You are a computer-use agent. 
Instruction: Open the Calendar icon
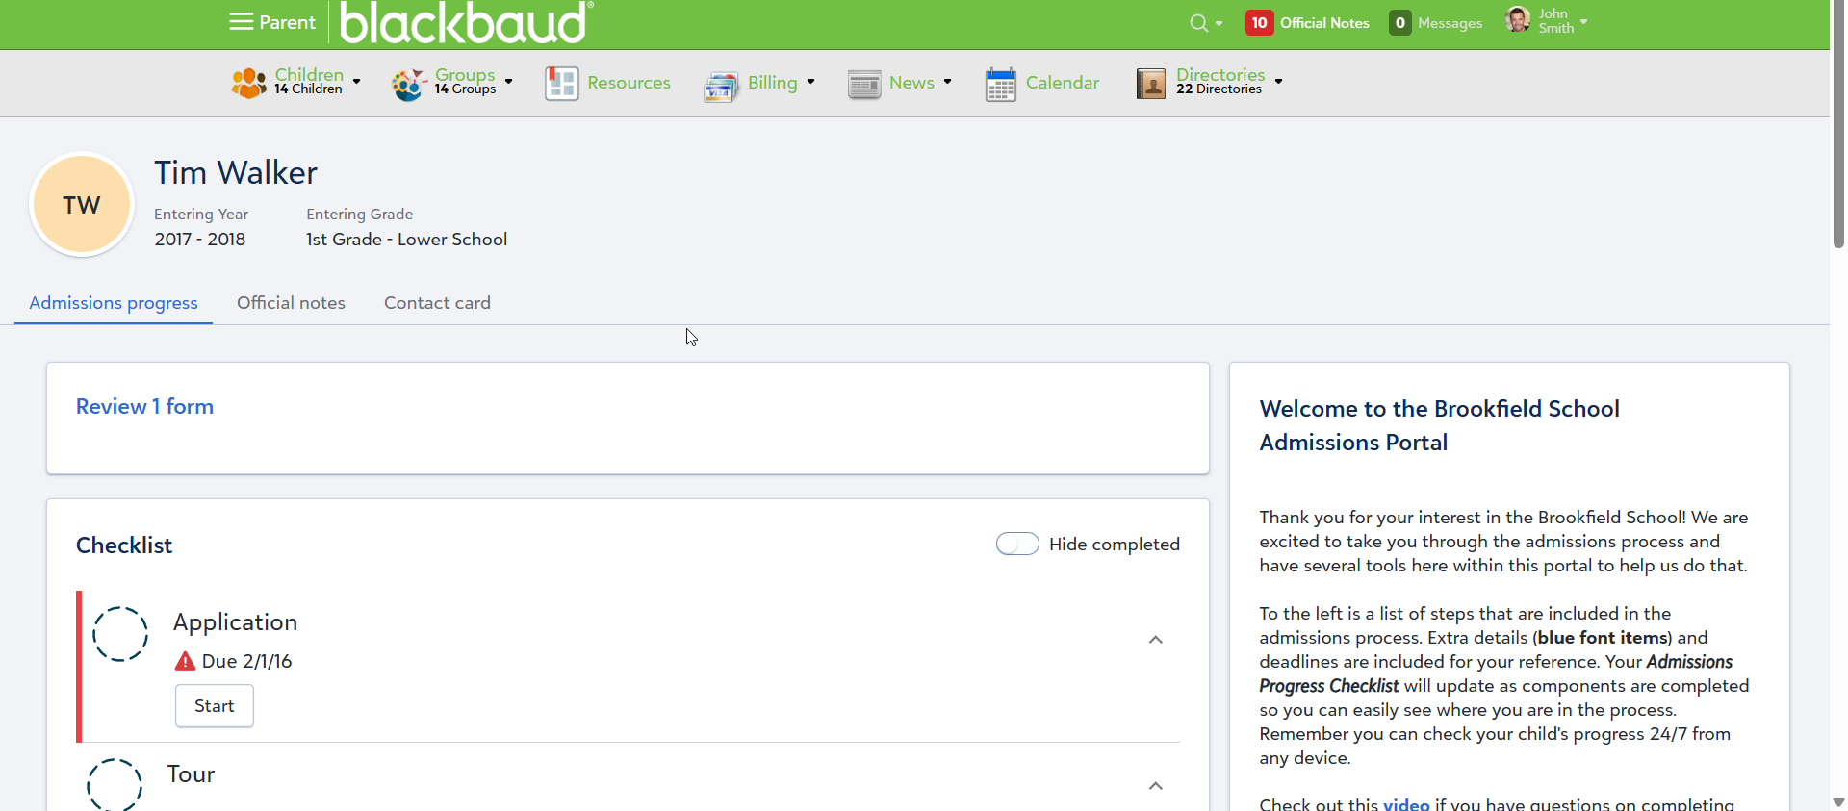pyautogui.click(x=1000, y=84)
